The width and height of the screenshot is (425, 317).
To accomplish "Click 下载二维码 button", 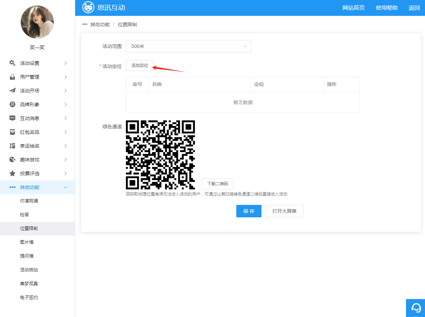I will tap(218, 184).
